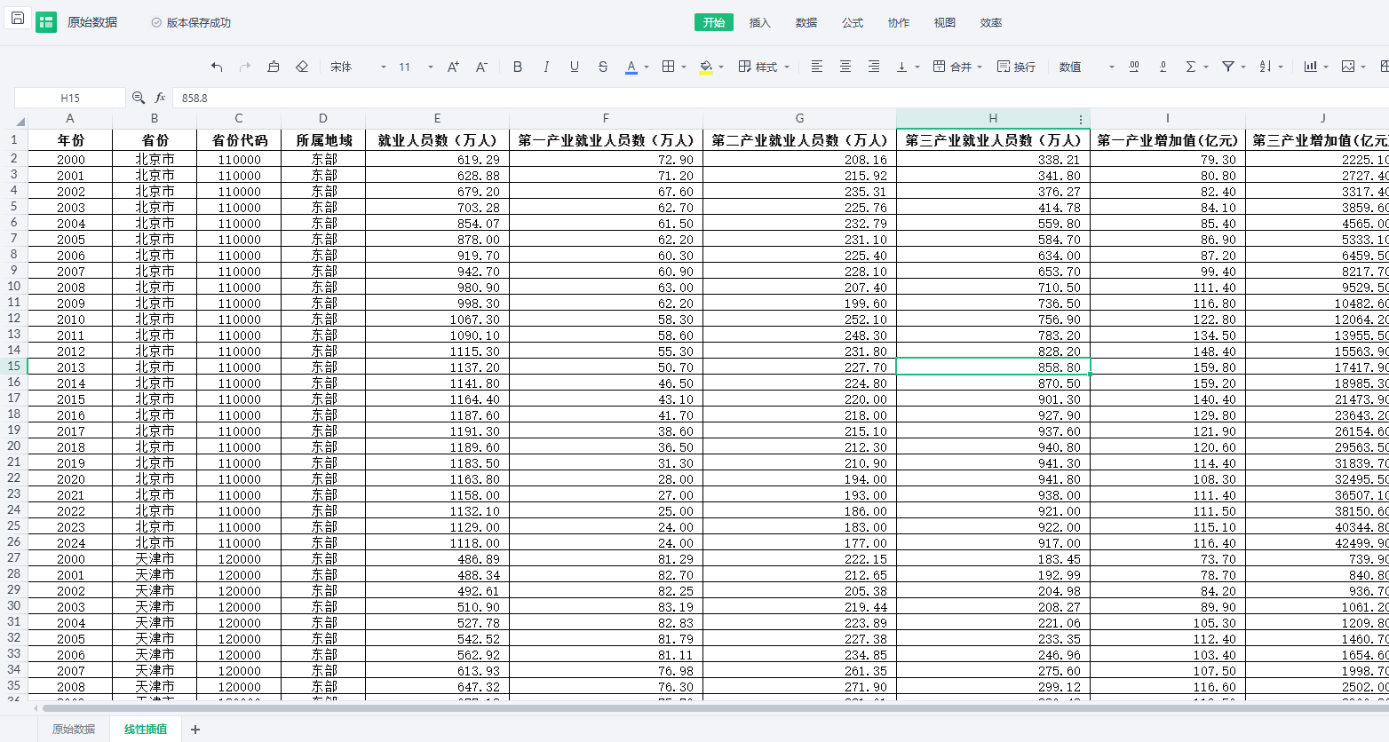1389x742 pixels.
Task: Select cell with header 就业人员数（万人）
Action: pos(437,140)
